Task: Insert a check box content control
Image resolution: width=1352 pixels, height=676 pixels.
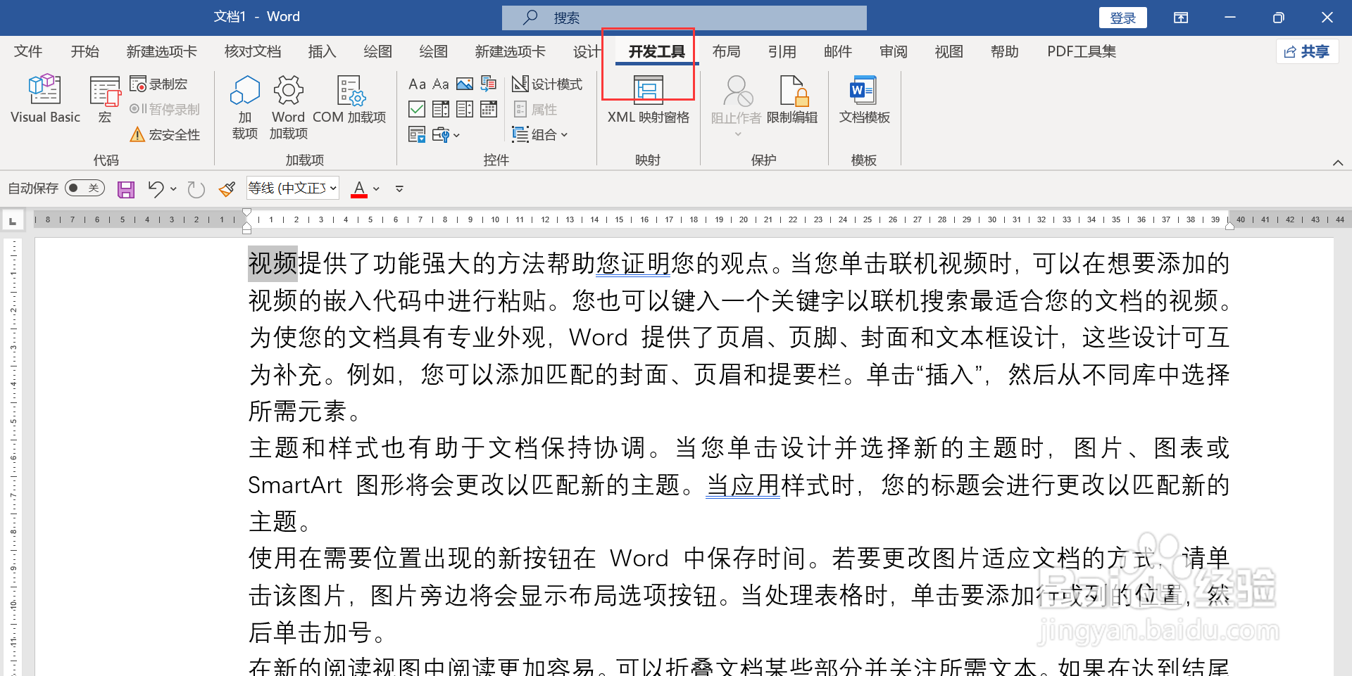Action: tap(416, 109)
